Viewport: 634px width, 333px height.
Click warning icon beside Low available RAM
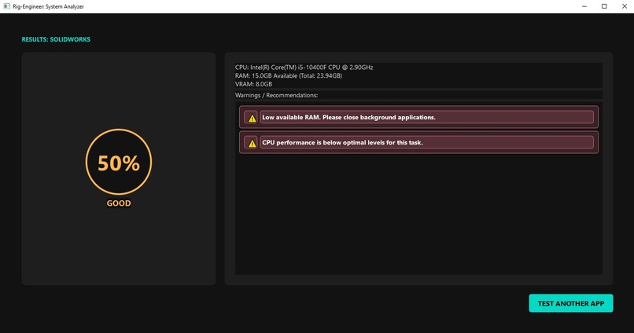click(252, 118)
